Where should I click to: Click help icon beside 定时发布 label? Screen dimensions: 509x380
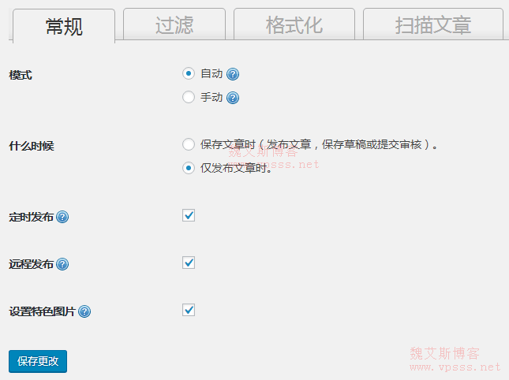(x=63, y=217)
